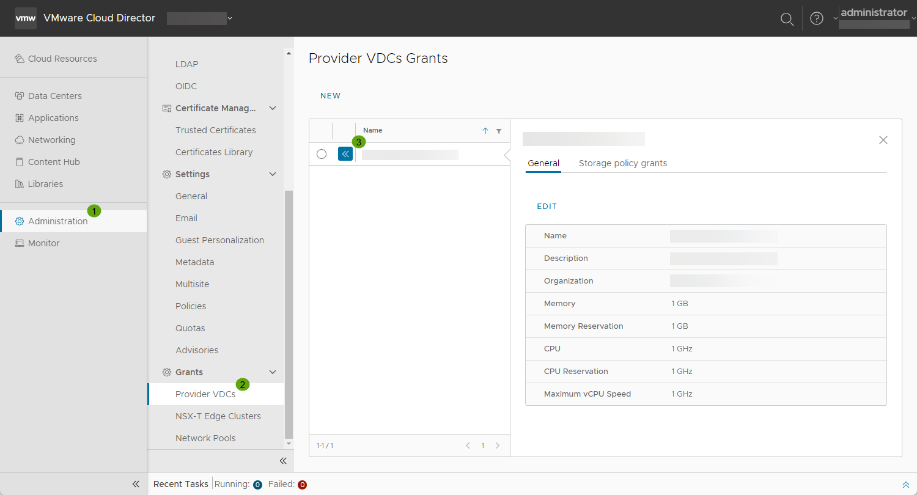Click the Data Centers icon
The height and width of the screenshot is (495, 917).
[20, 96]
